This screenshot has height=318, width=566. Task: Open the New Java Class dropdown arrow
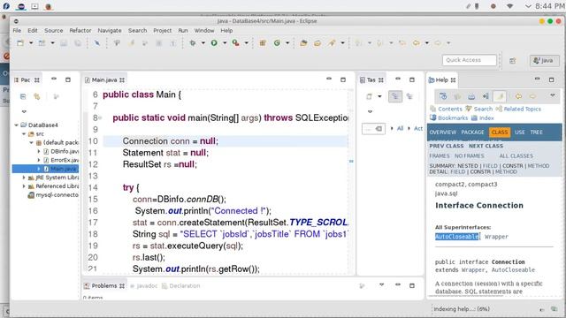tap(287, 43)
